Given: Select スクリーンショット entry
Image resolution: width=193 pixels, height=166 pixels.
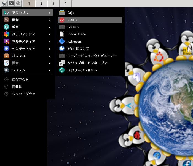Looking at the screenshot, I should (90, 70).
